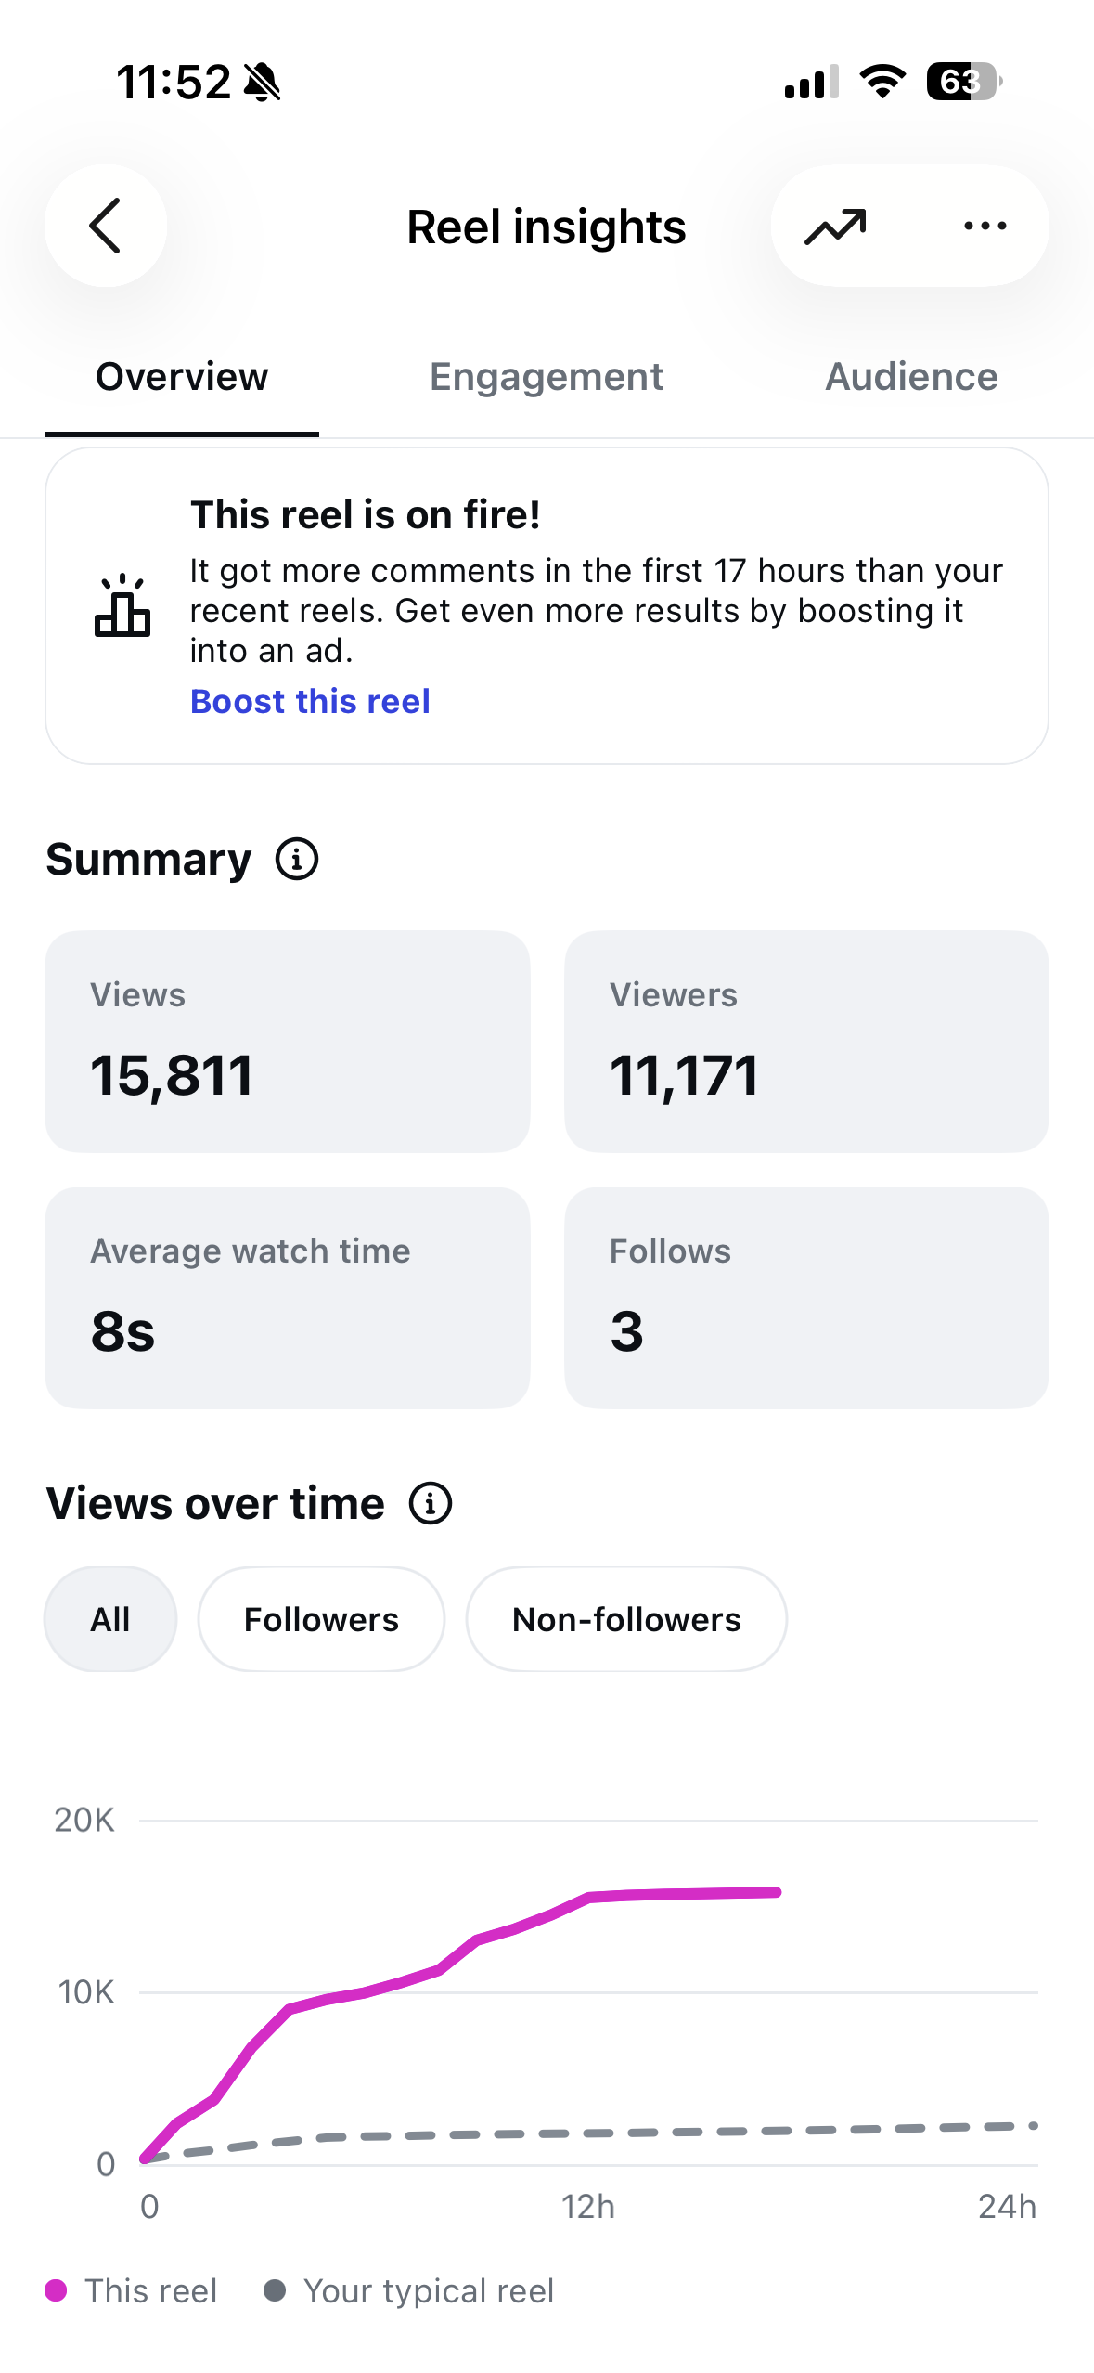Open the trending arrow boost icon
This screenshot has height=2373, width=1094.
pos(835,227)
